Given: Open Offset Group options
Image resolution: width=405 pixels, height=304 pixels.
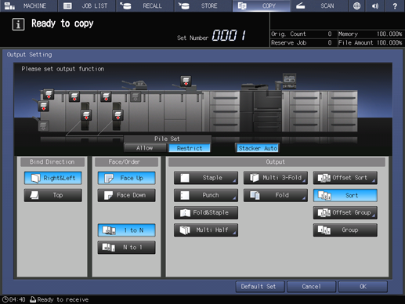Looking at the screenshot, I should pos(345,213).
